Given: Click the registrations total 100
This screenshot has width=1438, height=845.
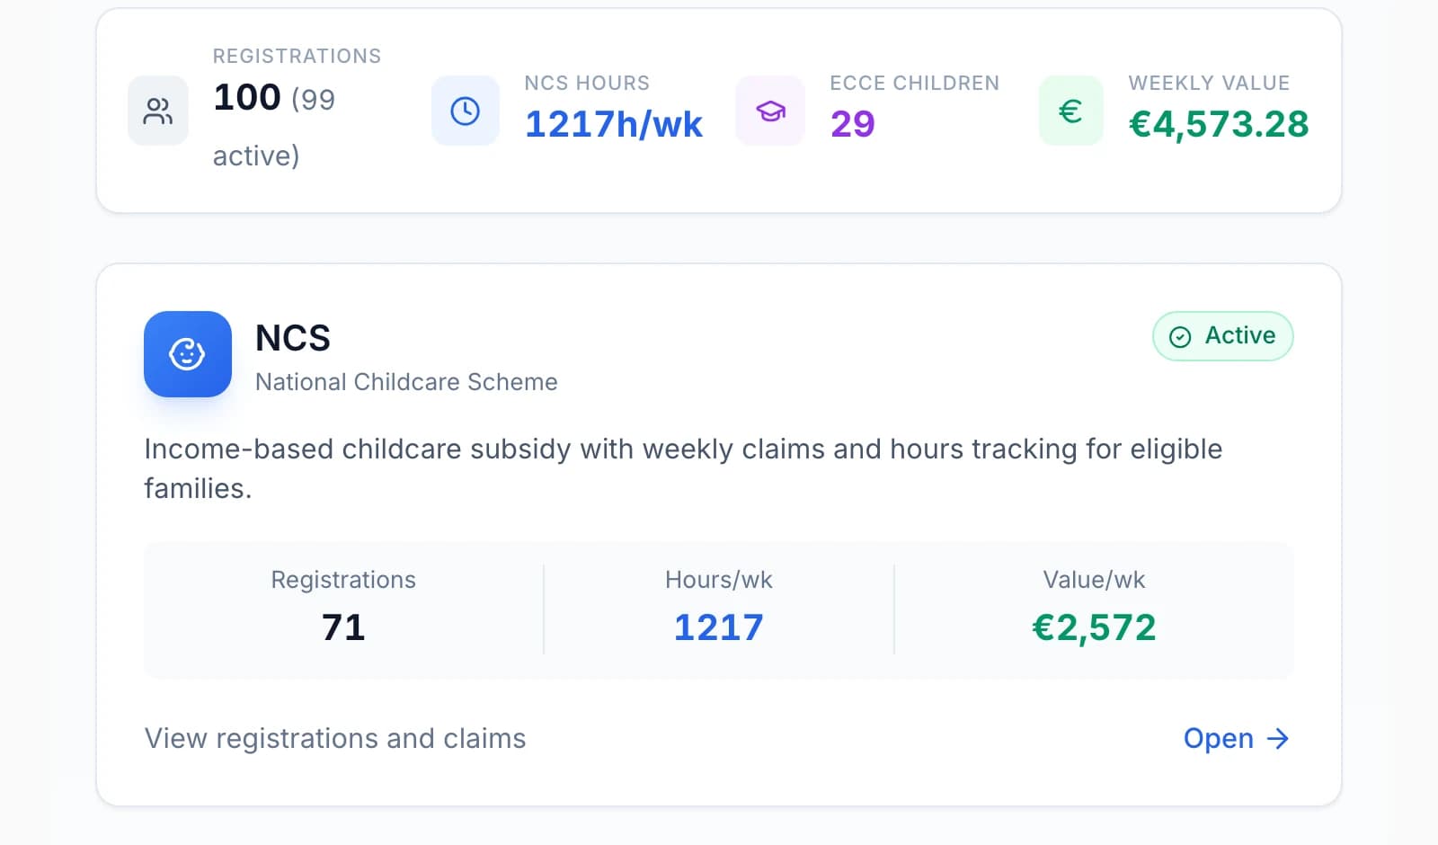Looking at the screenshot, I should pyautogui.click(x=247, y=97).
